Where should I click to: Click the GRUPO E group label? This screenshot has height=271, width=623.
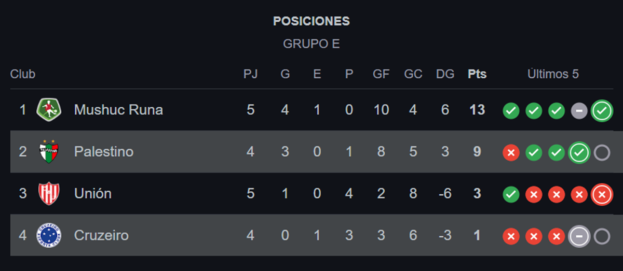pyautogui.click(x=311, y=44)
